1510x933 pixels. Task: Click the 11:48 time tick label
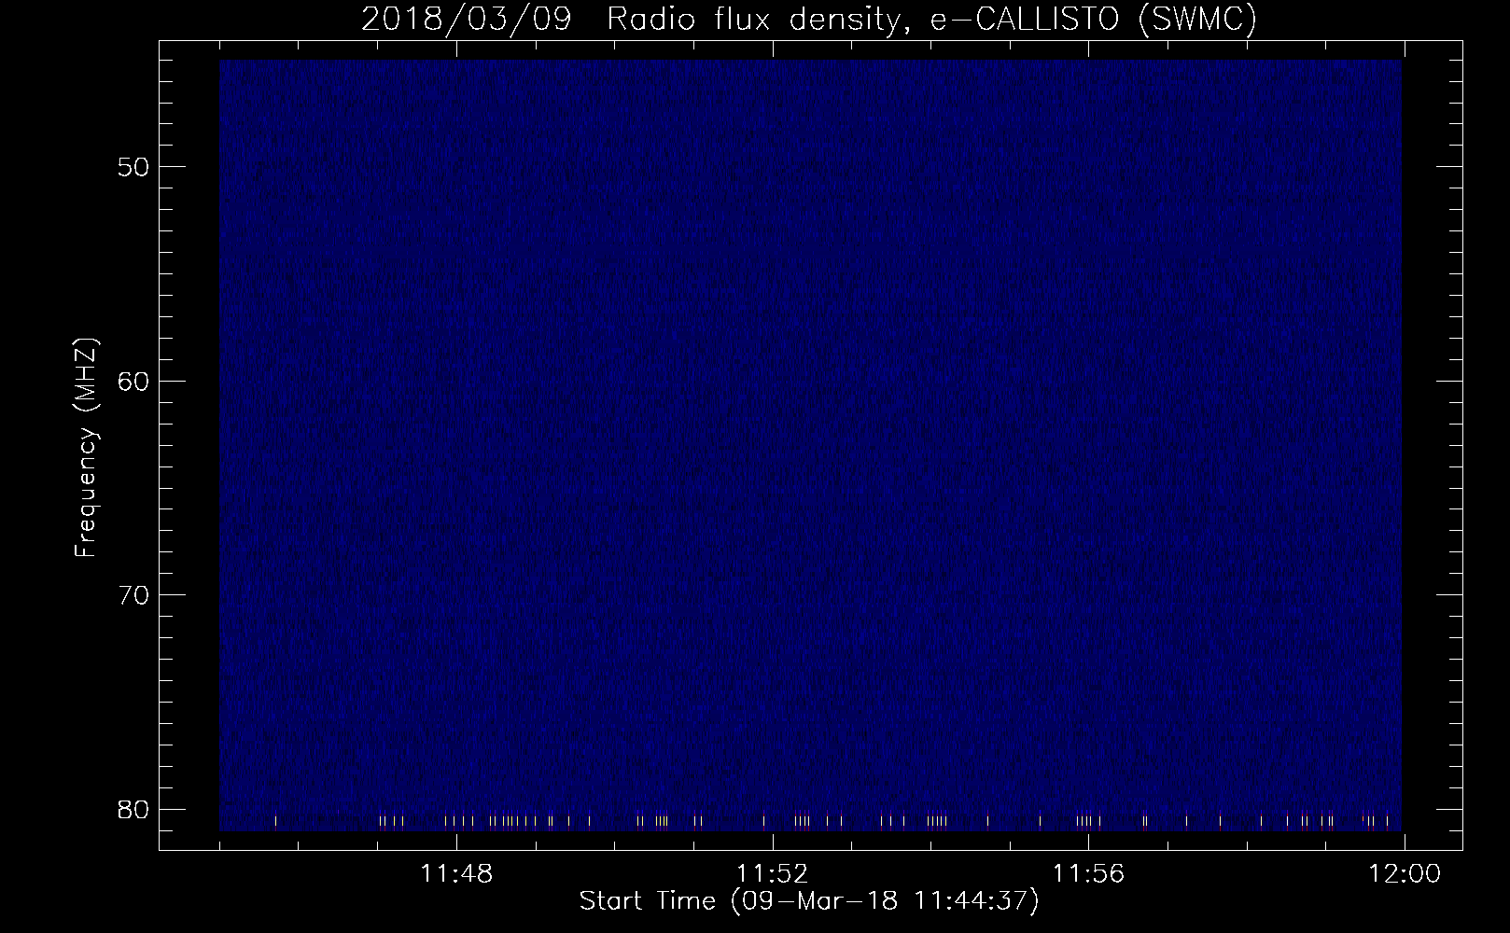456,874
